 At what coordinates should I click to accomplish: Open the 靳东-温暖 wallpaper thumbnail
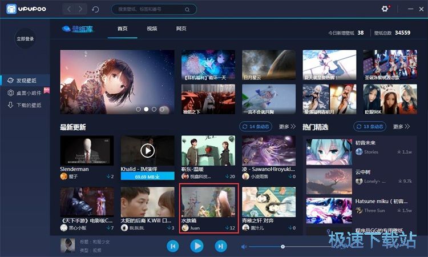point(208,150)
